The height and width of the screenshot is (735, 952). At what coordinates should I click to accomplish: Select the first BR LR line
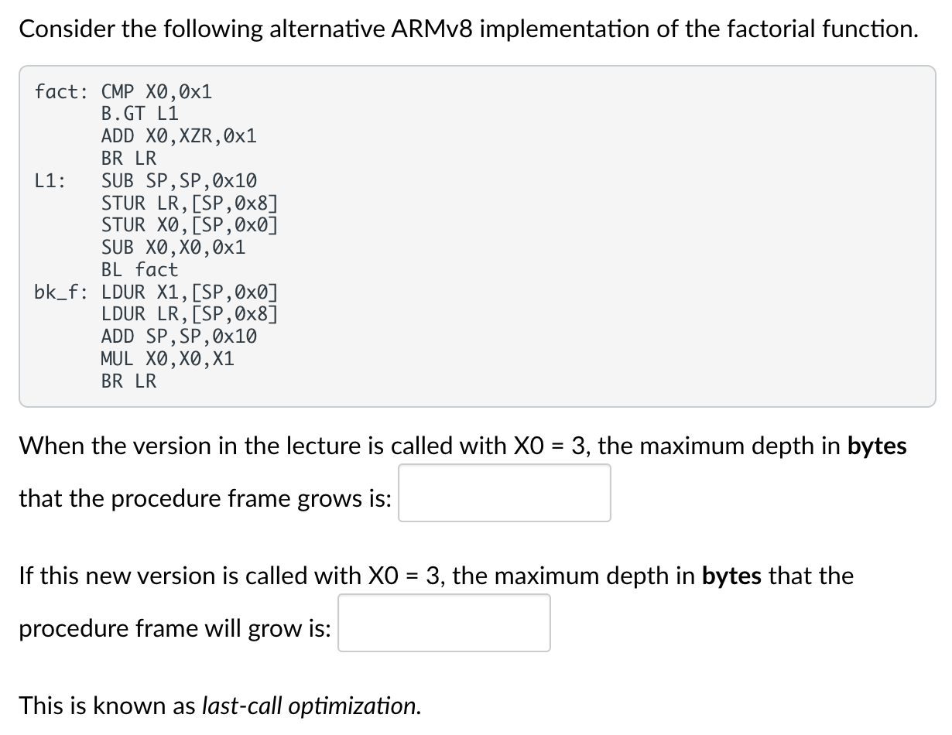(x=128, y=158)
